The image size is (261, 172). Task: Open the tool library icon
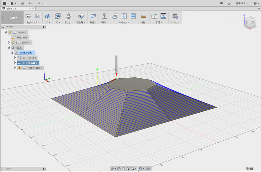(x=154, y=16)
